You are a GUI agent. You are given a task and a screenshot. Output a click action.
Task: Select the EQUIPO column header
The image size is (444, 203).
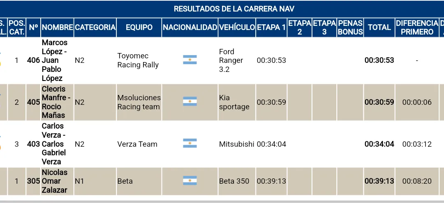click(139, 28)
